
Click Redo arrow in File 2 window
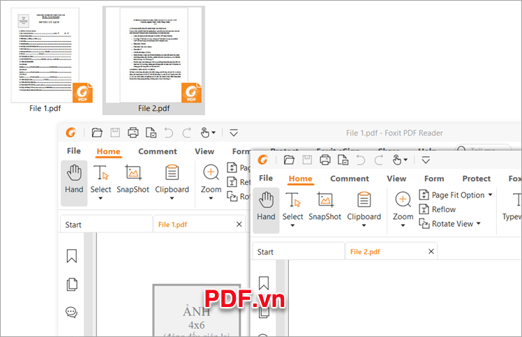tap(378, 160)
